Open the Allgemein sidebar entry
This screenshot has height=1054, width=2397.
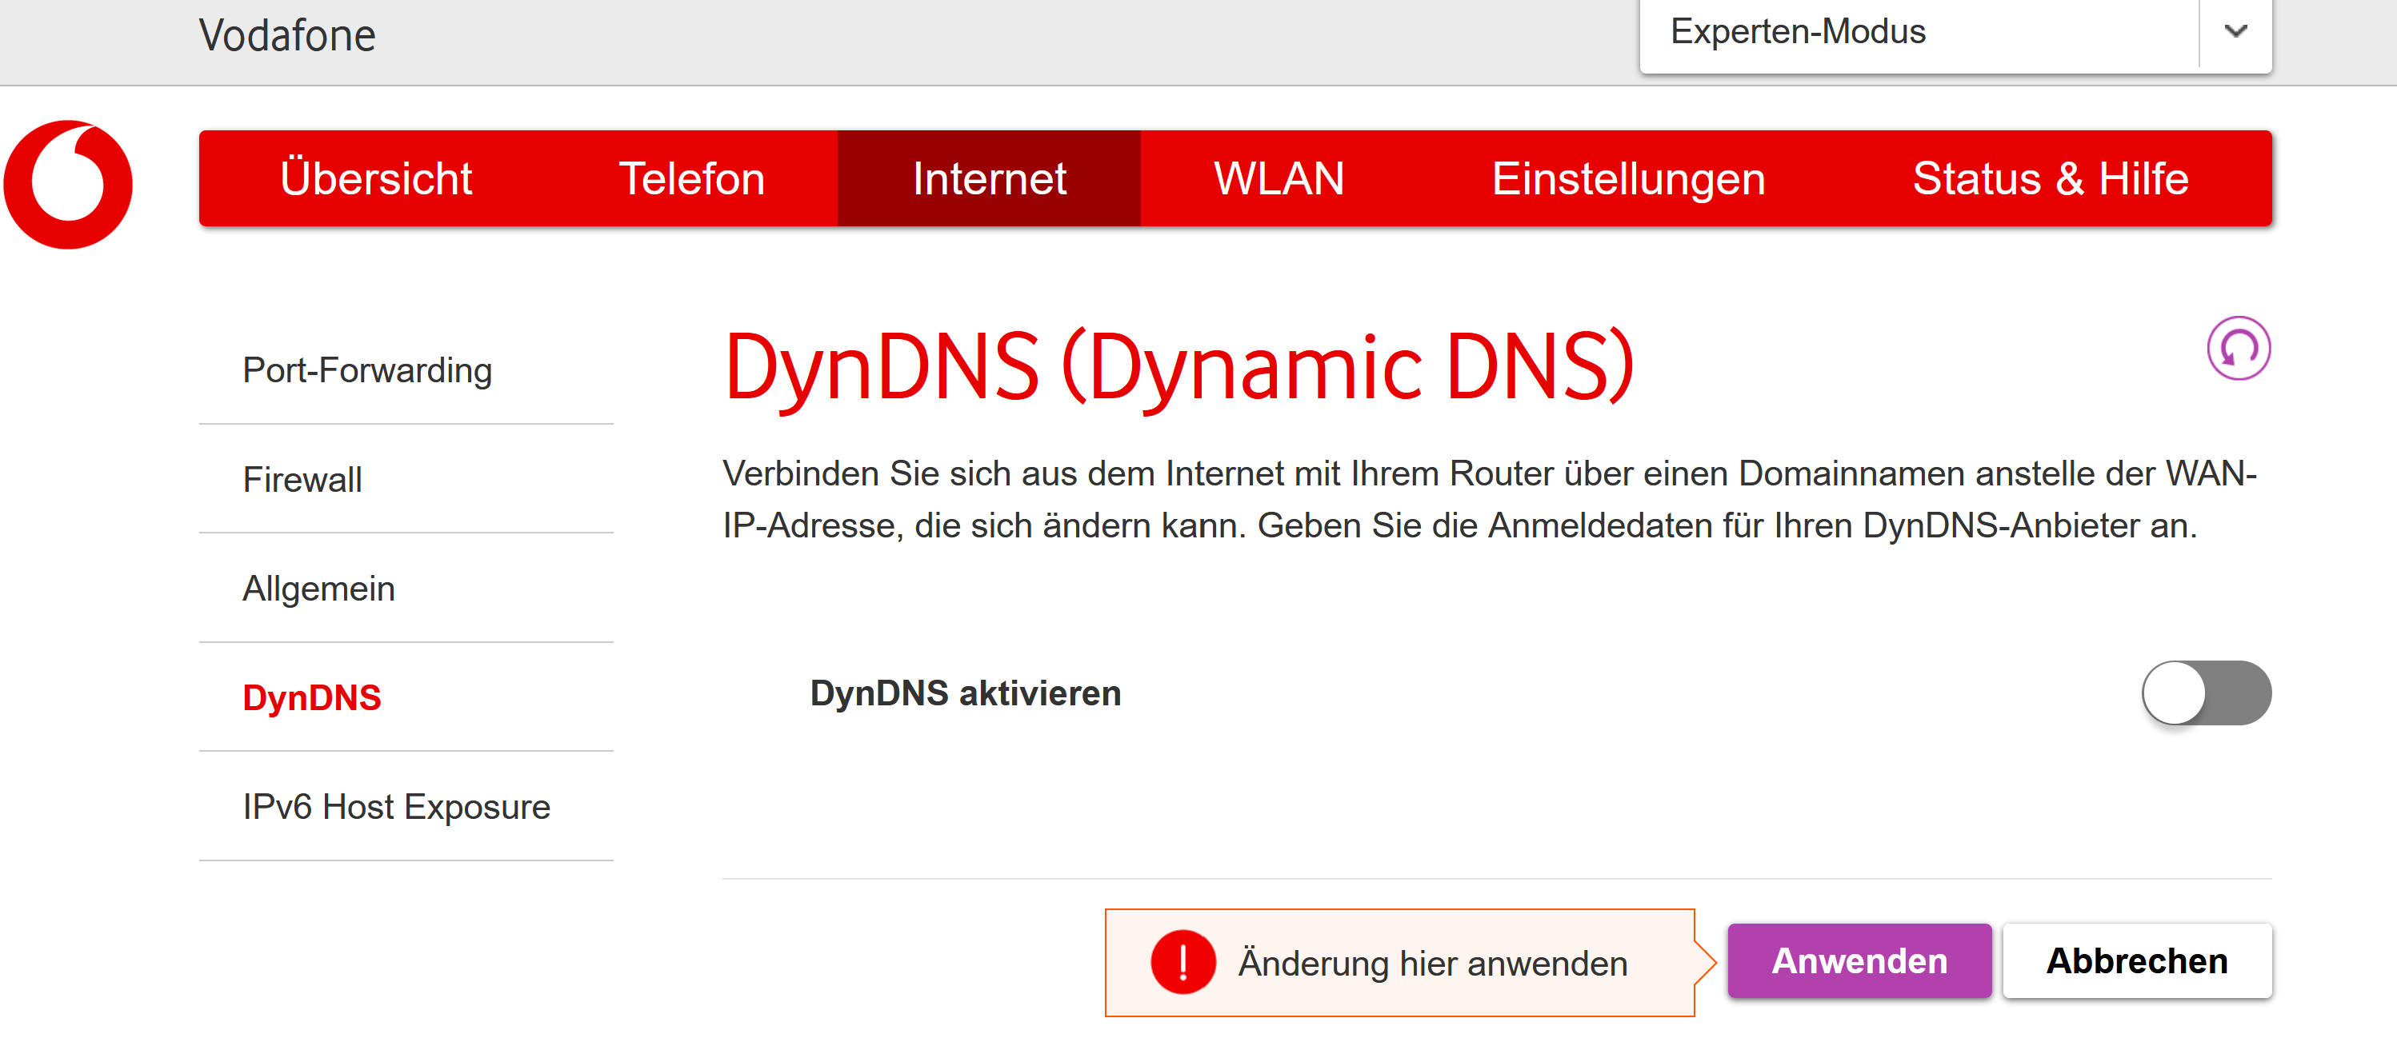pos(406,588)
